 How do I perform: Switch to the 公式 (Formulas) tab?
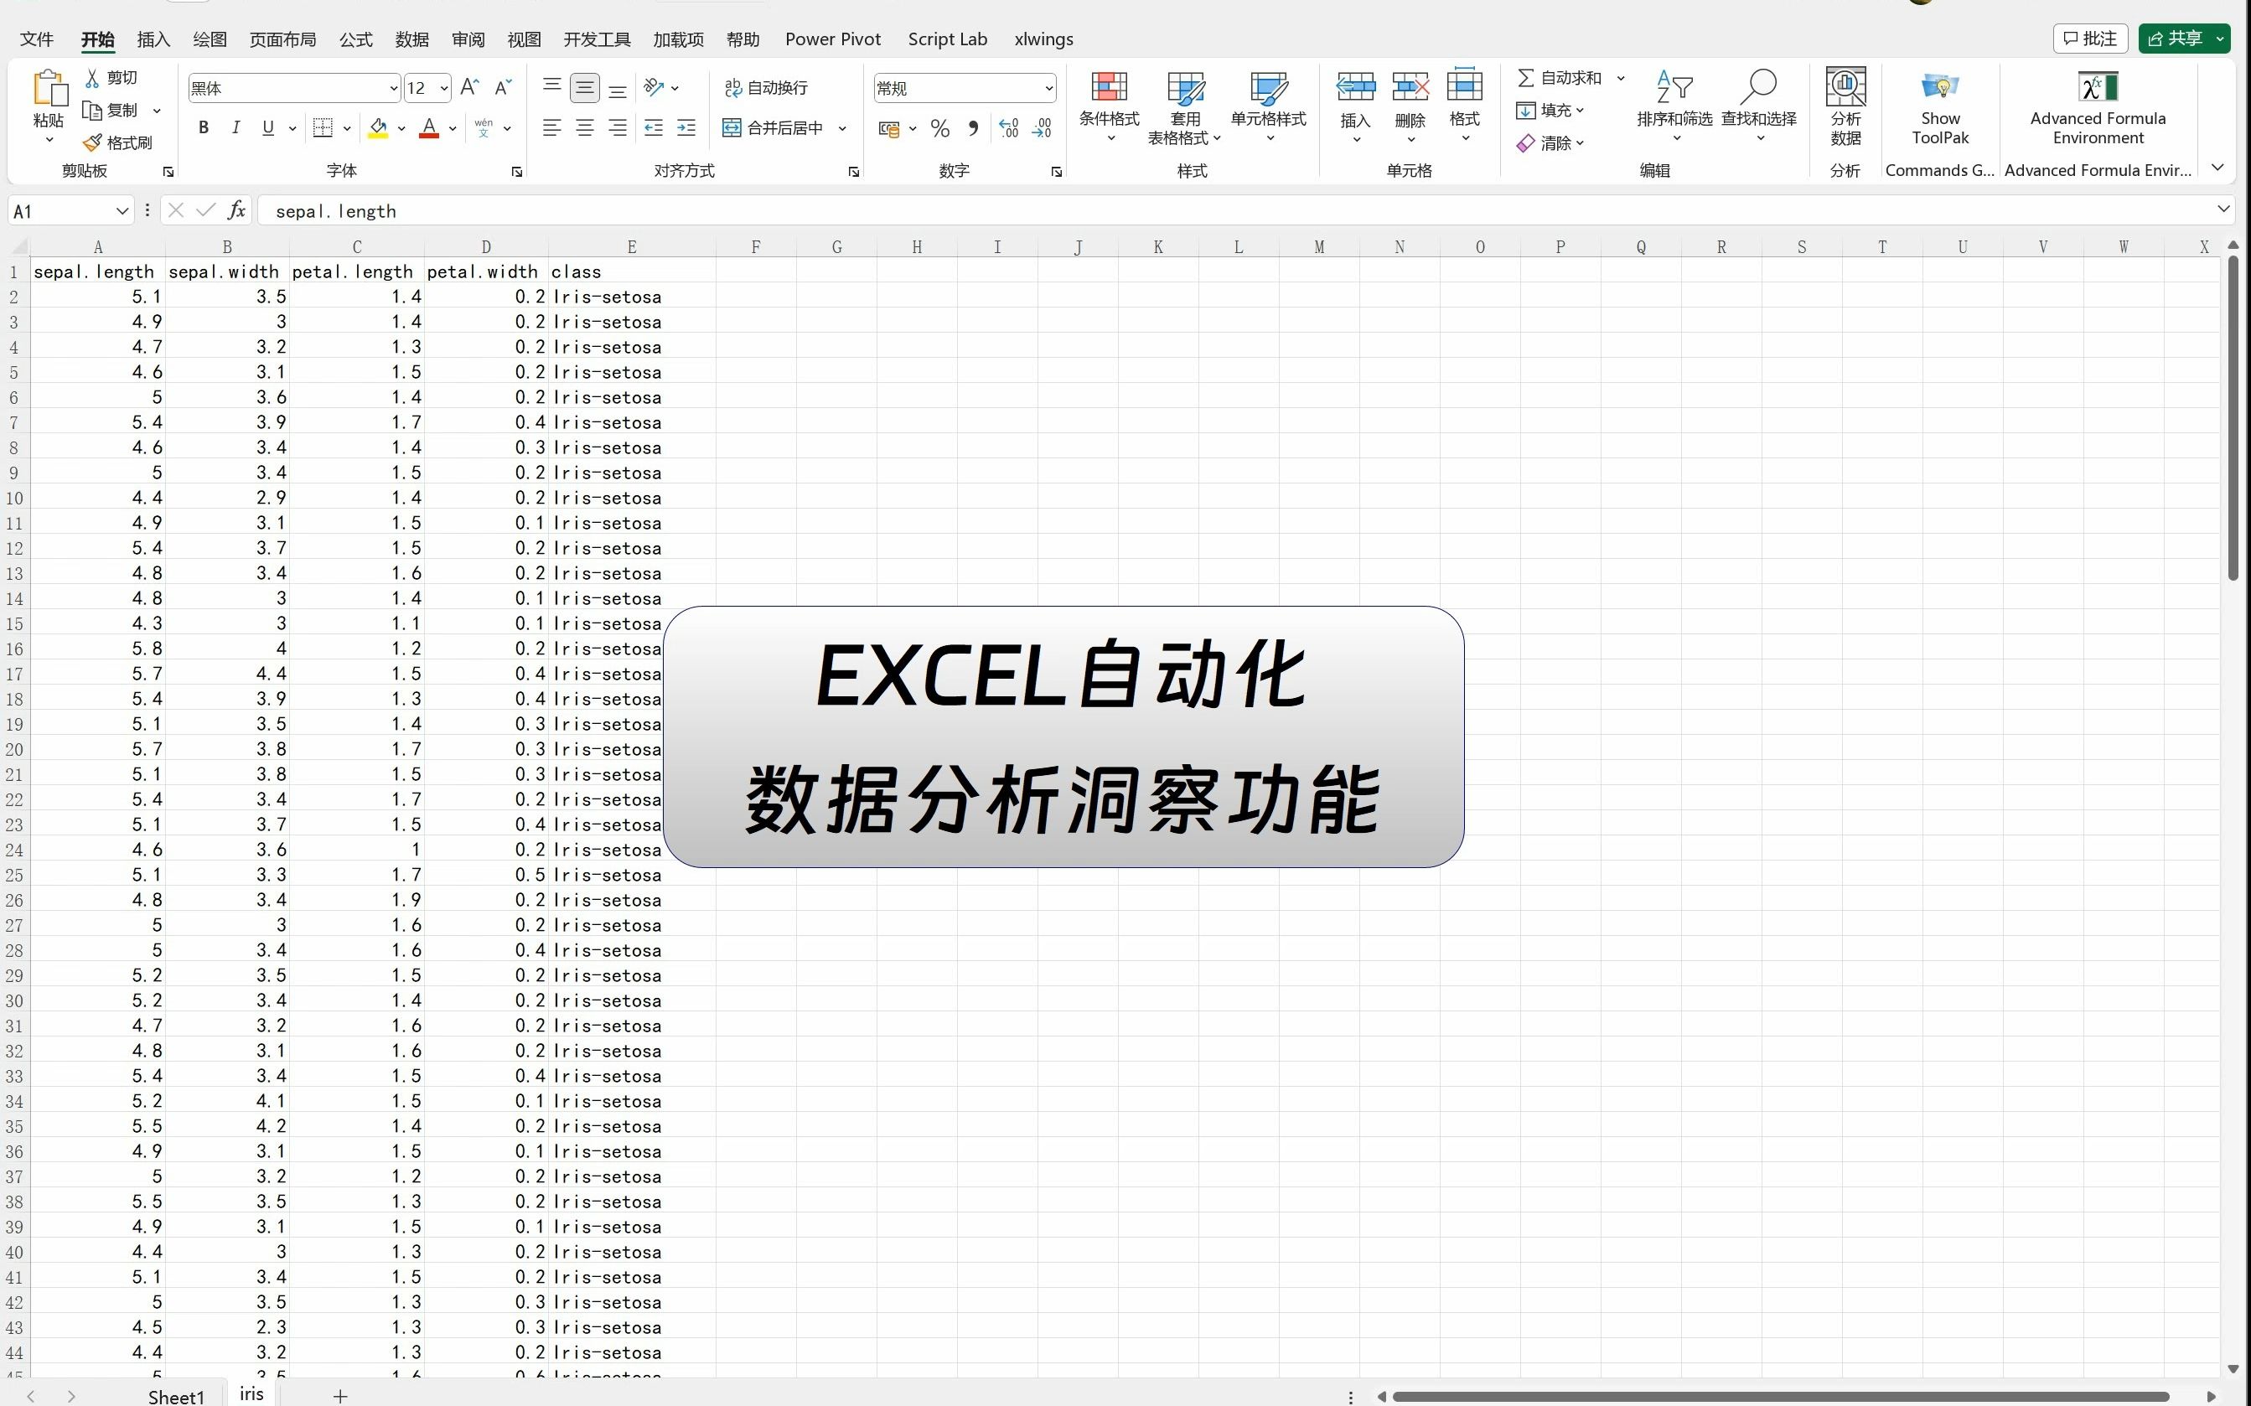click(x=356, y=39)
